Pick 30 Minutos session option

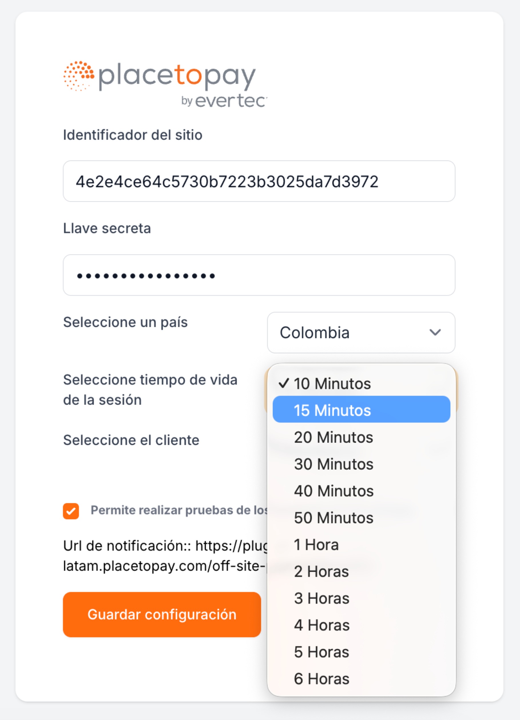click(334, 464)
